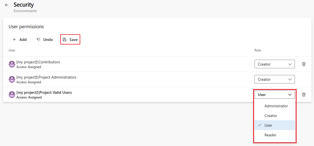Select the checked User role option
Screen dimensions: 314x146
point(268,125)
